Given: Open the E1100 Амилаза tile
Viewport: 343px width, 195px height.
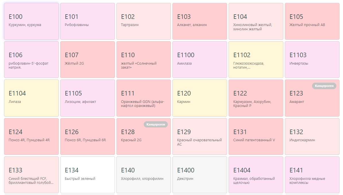Looking at the screenshot, I should click(x=200, y=59).
